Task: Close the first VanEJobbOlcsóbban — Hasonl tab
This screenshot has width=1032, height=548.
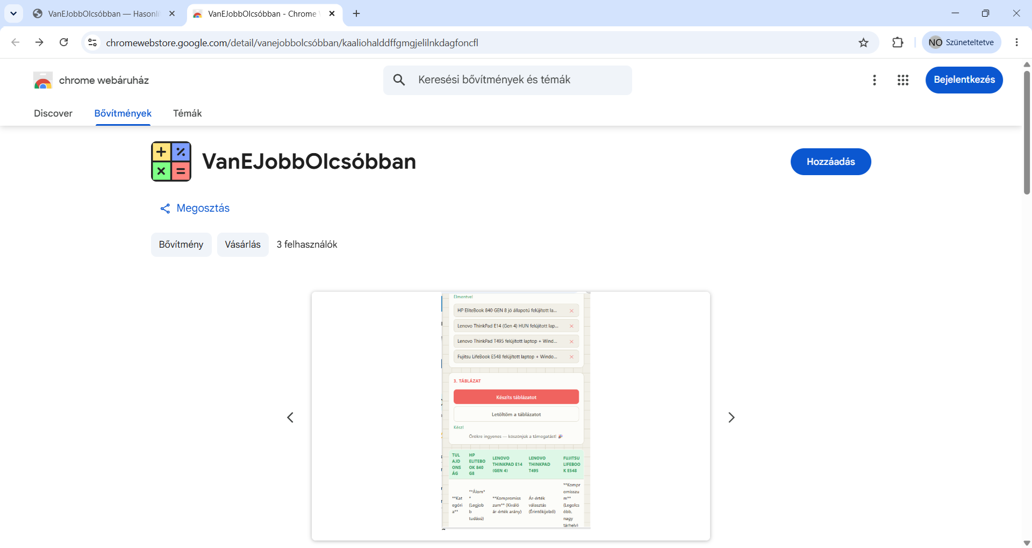Action: pyautogui.click(x=172, y=13)
